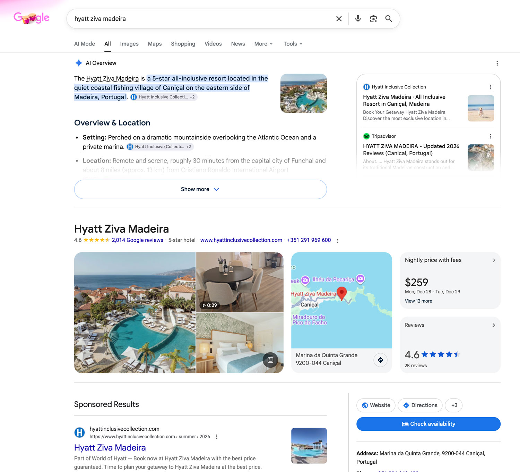Click the Website button
The width and height of the screenshot is (520, 472).
point(376,405)
